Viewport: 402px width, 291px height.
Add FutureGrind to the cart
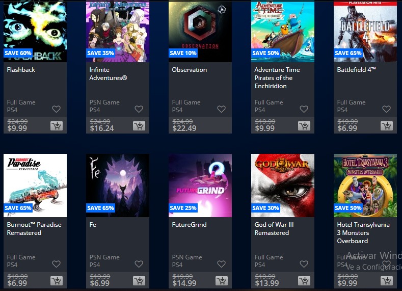(222, 281)
